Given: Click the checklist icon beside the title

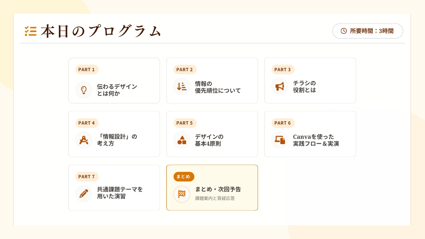Looking at the screenshot, I should click(31, 31).
